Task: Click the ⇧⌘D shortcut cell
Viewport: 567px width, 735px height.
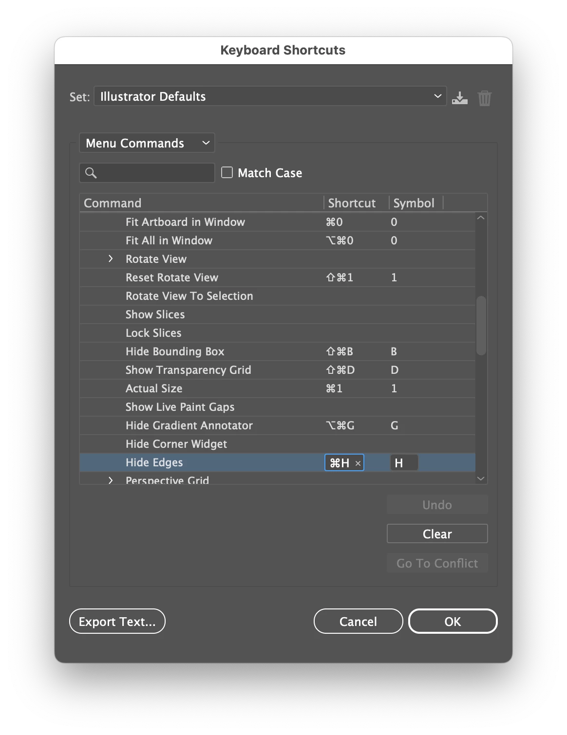Action: (x=340, y=370)
